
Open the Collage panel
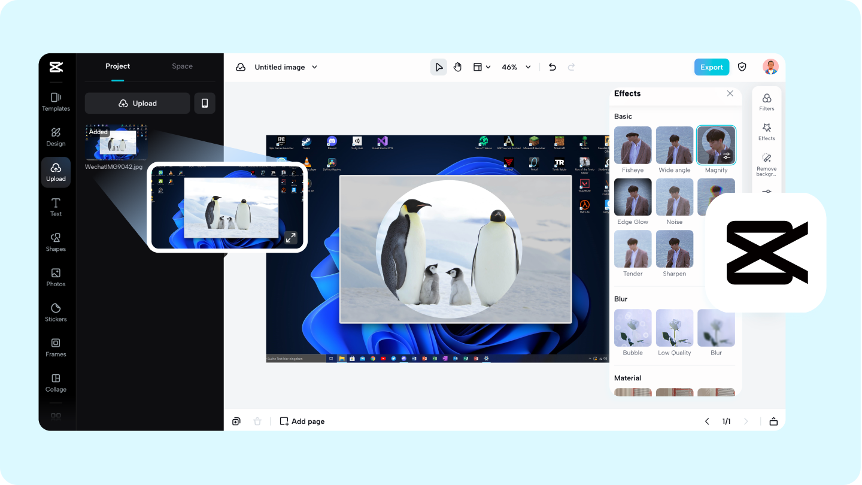click(x=56, y=383)
